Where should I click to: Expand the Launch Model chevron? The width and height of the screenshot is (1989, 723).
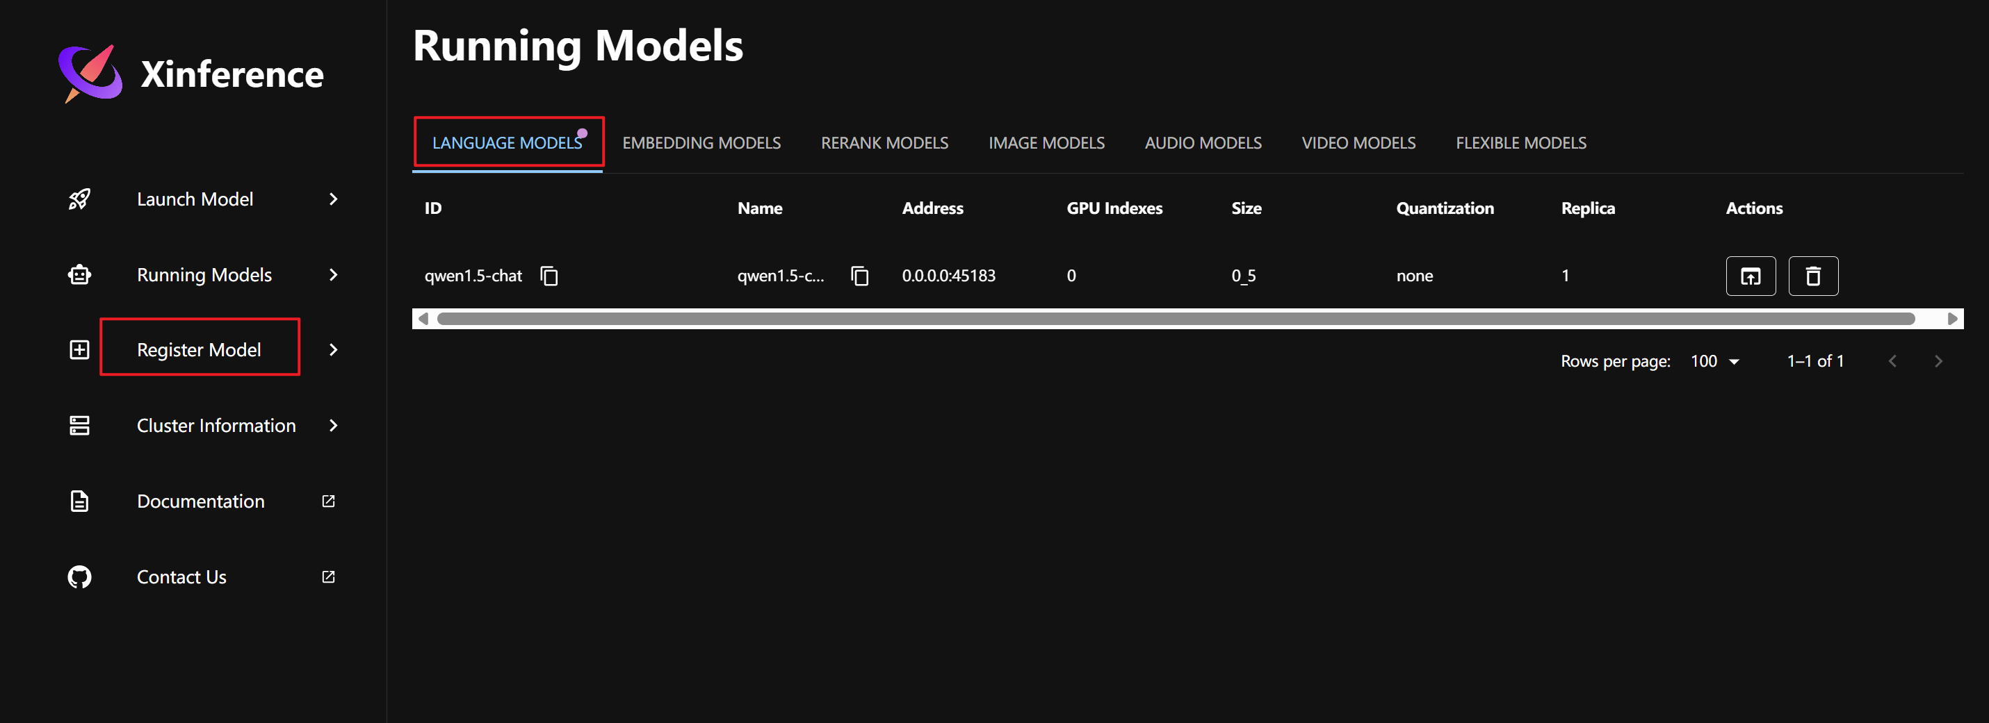click(334, 199)
